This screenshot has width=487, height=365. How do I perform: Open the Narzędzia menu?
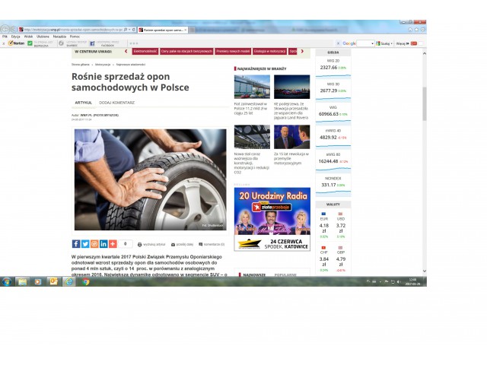[59, 36]
